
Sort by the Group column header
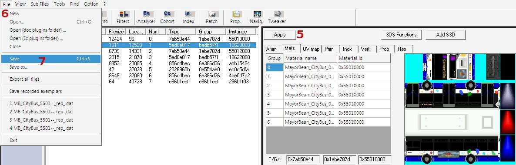[211, 32]
